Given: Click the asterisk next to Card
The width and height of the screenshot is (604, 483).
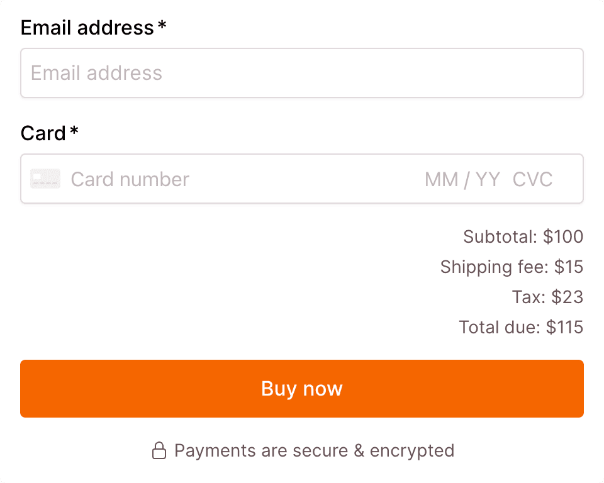Looking at the screenshot, I should click(74, 131).
